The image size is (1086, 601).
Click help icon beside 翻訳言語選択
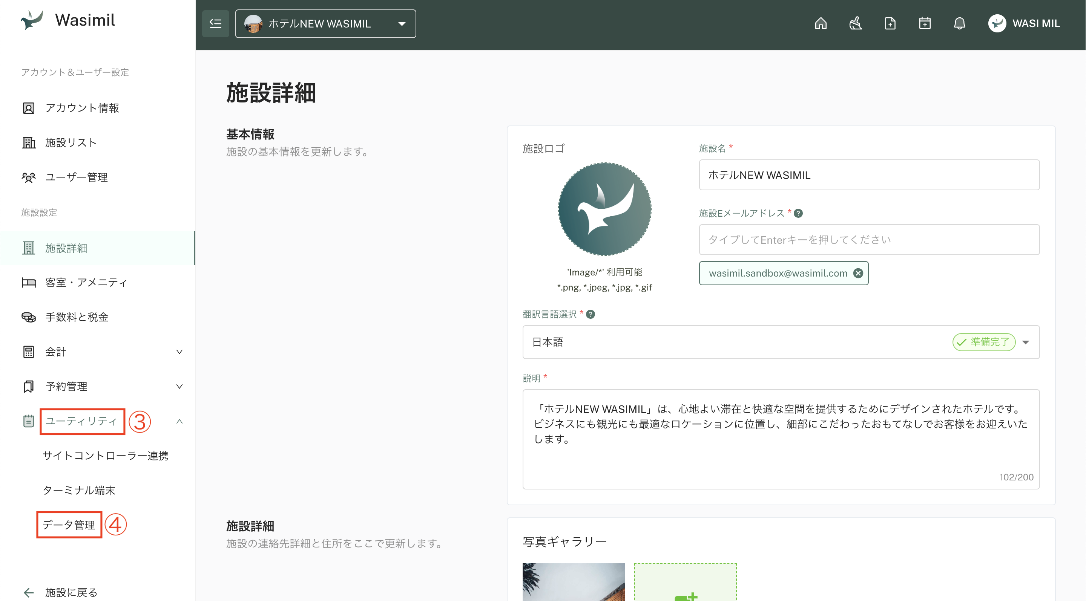click(591, 314)
